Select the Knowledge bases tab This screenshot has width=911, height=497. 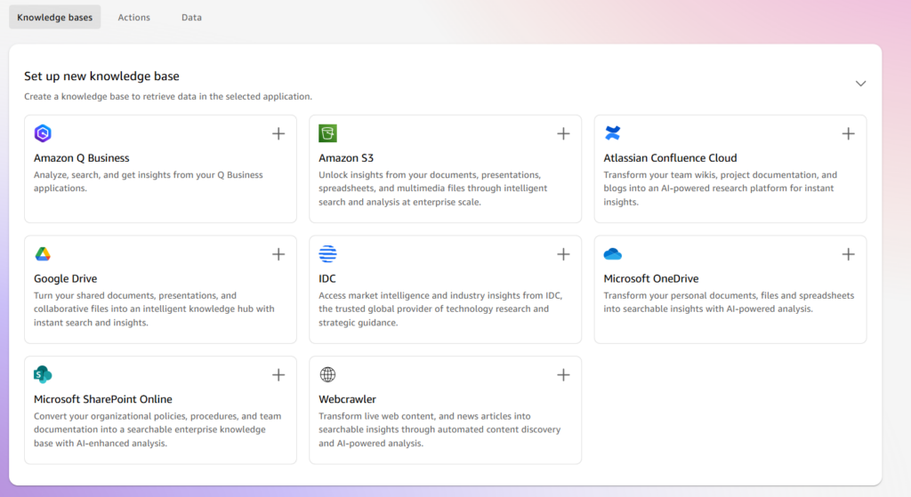coord(54,17)
